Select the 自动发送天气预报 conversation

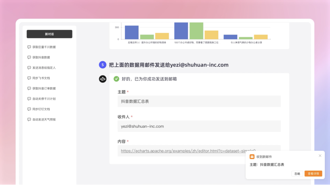pyautogui.click(x=44, y=119)
